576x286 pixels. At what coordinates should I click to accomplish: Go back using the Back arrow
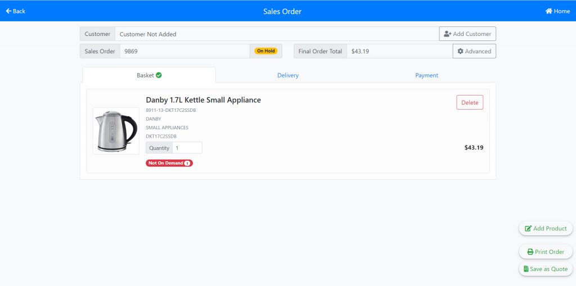[x=15, y=11]
